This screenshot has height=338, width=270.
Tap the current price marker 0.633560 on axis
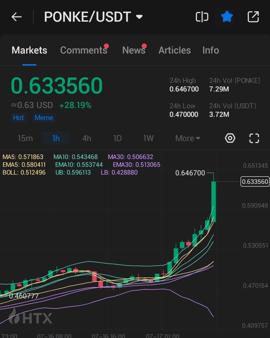point(255,182)
